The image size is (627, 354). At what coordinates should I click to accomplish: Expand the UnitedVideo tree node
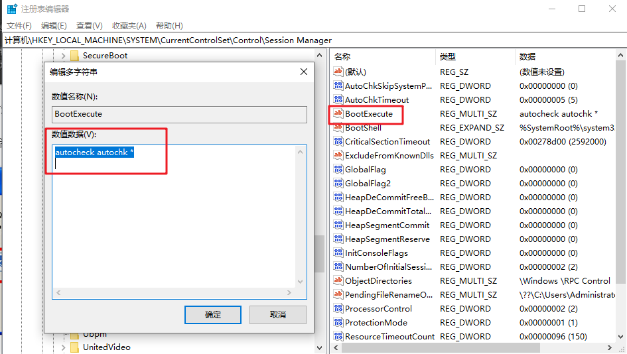(x=63, y=347)
